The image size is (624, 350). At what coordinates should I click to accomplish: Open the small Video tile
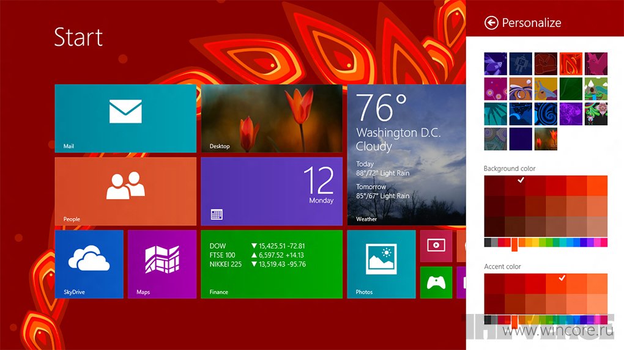point(436,246)
